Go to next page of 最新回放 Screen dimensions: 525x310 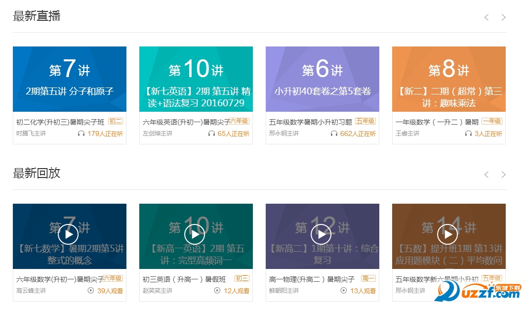click(x=503, y=175)
